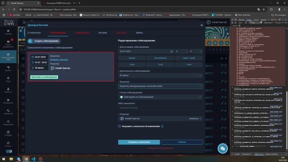The width and height of the screenshot is (288, 162).
Task: Open the date picker calendar icon
Action: click(171, 52)
